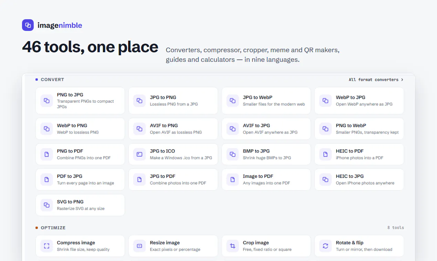Image resolution: width=437 pixels, height=261 pixels.
Task: Select 'iPhone photos into a PDF' text
Action: click(360, 158)
